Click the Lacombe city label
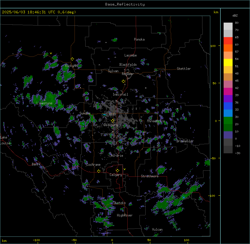The width and height of the screenshot is (250, 244). tap(131, 55)
